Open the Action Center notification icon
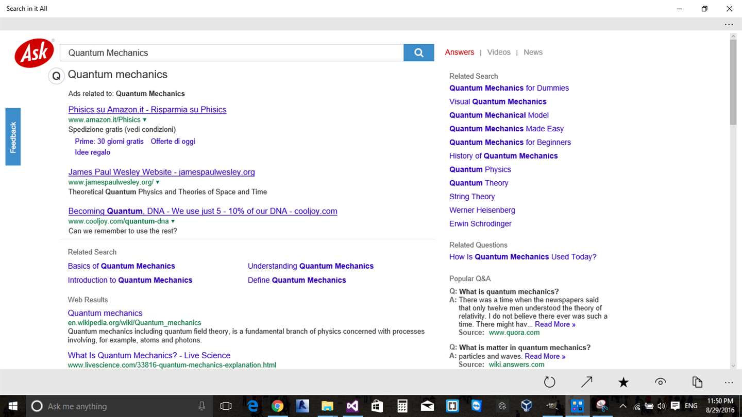742x417 pixels. click(675, 406)
